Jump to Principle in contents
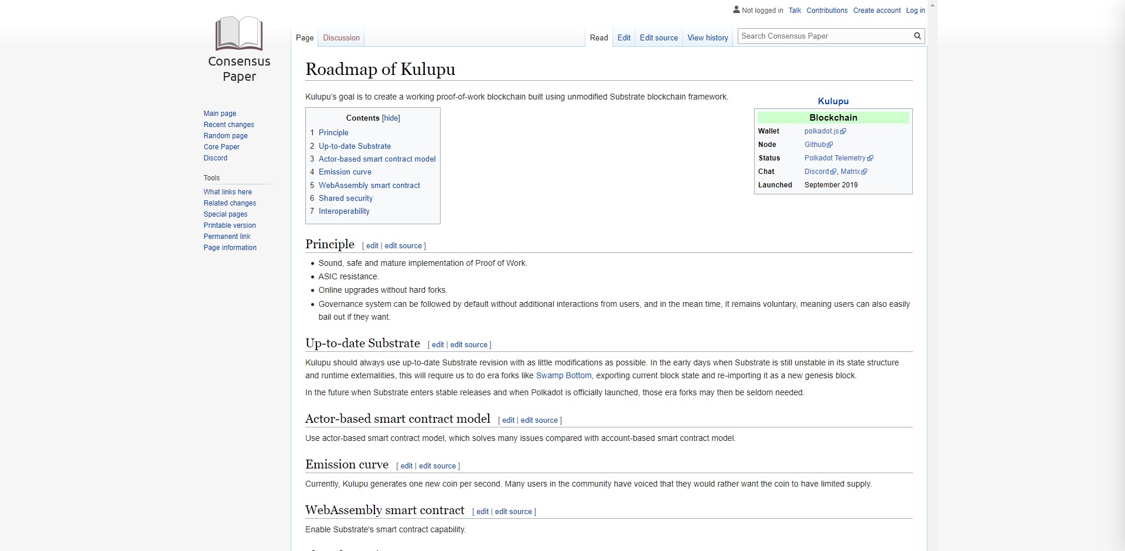 333,133
